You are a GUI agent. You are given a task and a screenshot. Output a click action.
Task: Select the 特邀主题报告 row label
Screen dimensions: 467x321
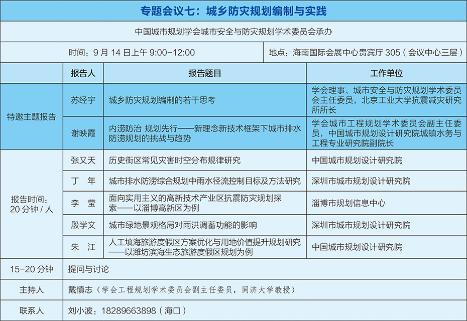click(32, 117)
